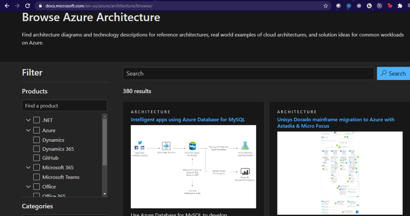Check the GitHub product checkbox
The image size is (410, 216).
click(x=36, y=158)
